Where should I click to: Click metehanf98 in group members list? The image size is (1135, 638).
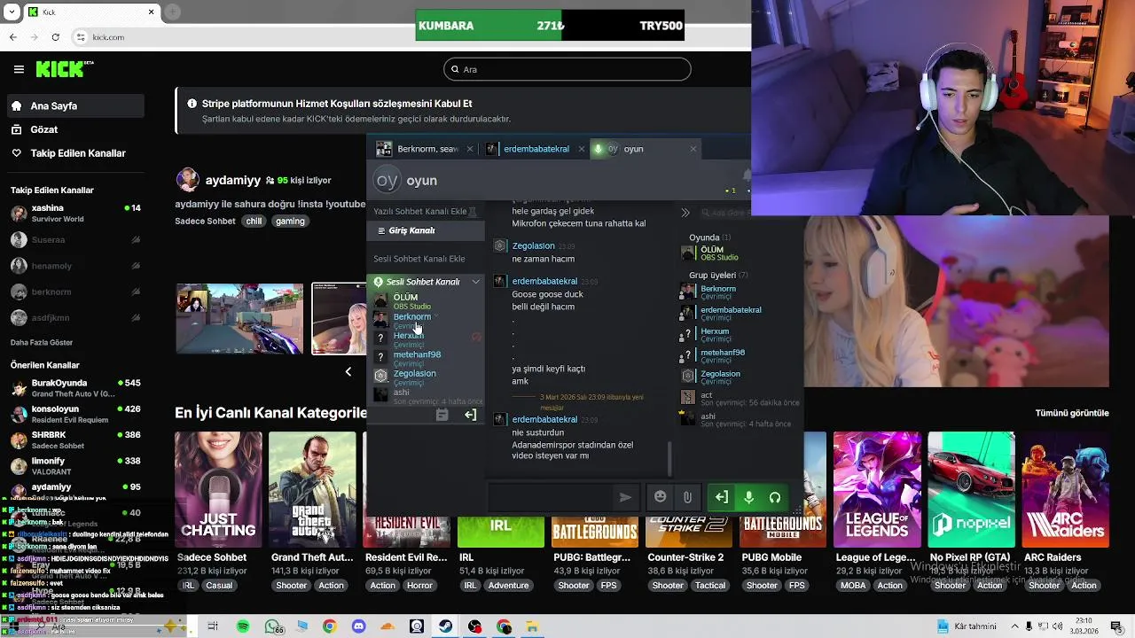click(x=723, y=353)
